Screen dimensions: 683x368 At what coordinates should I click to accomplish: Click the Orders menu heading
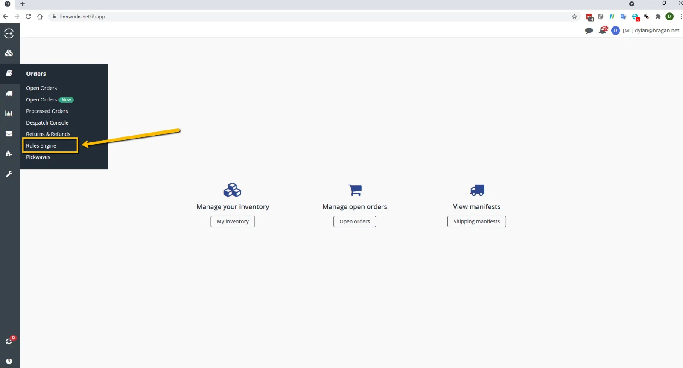point(36,74)
